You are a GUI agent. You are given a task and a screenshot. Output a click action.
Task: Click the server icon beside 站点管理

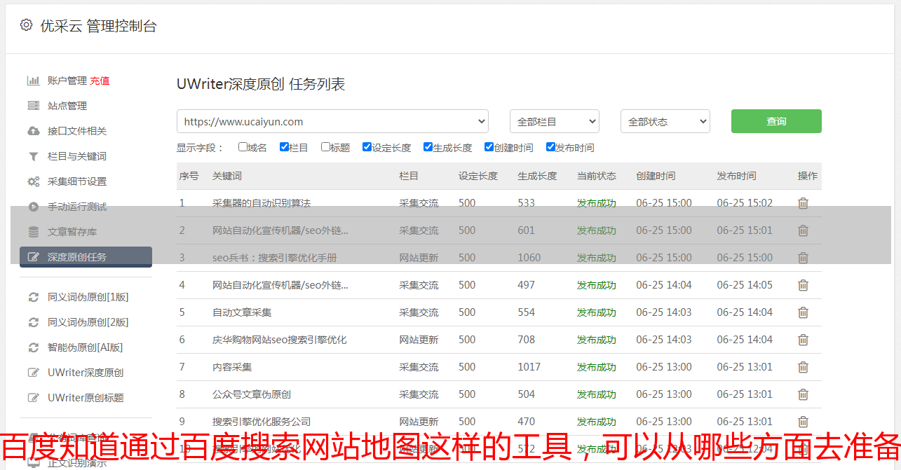pos(33,106)
